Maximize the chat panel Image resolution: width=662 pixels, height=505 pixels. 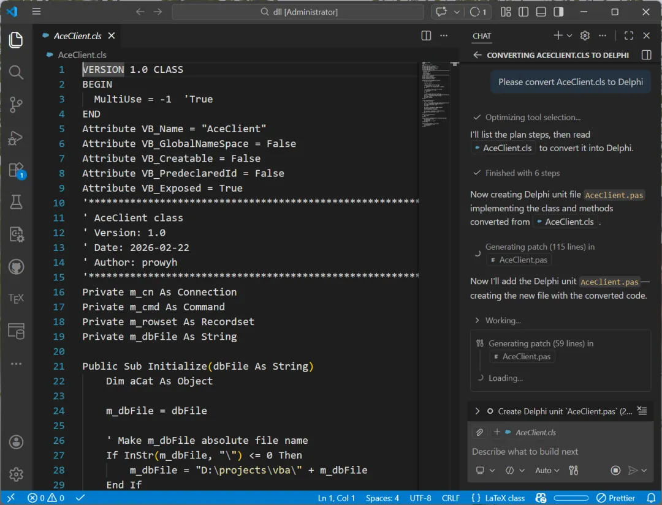[x=629, y=36]
